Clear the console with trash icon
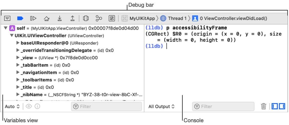The width and height of the screenshot is (289, 125). pyautogui.click(x=264, y=106)
